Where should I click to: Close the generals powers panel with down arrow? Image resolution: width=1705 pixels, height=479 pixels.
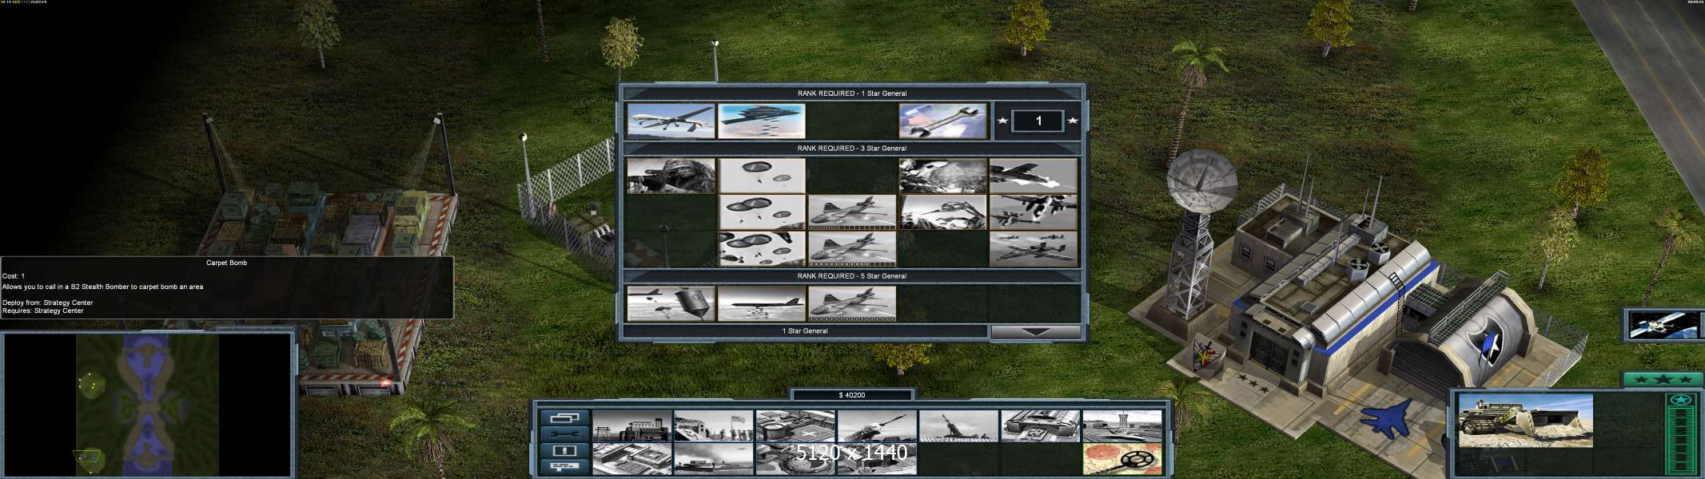pos(1036,331)
